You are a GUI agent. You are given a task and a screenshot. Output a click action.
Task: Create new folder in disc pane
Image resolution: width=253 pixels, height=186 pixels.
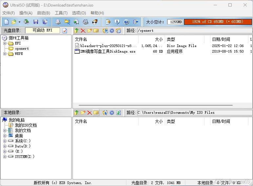click(90, 30)
